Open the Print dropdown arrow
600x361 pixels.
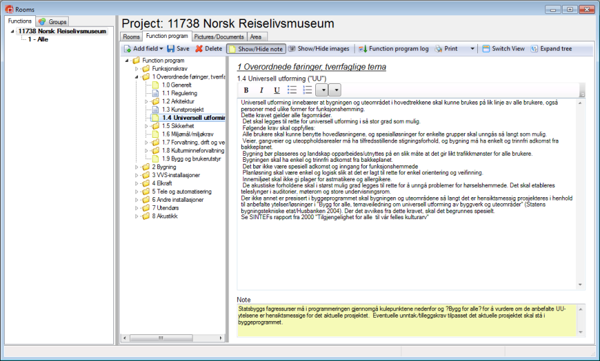pyautogui.click(x=472, y=49)
